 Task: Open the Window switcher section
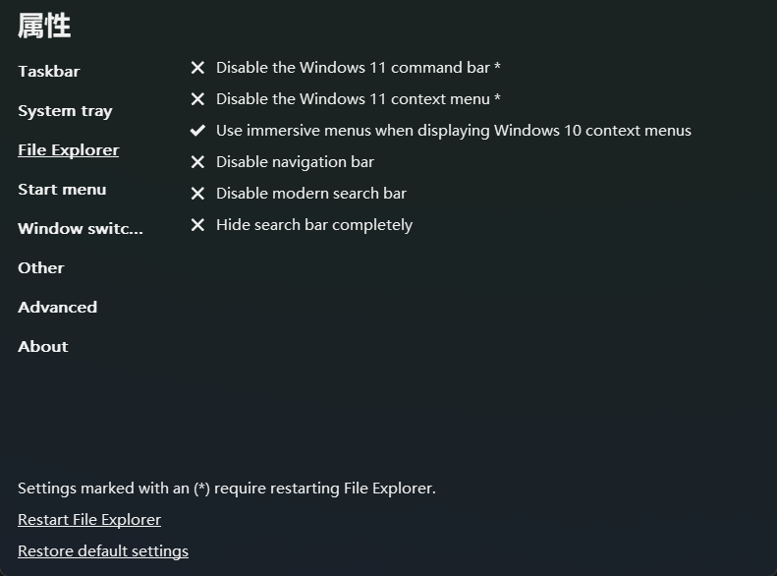[x=81, y=229]
